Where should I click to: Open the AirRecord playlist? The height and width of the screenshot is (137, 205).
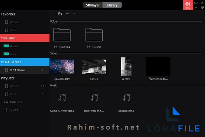click(x=25, y=102)
